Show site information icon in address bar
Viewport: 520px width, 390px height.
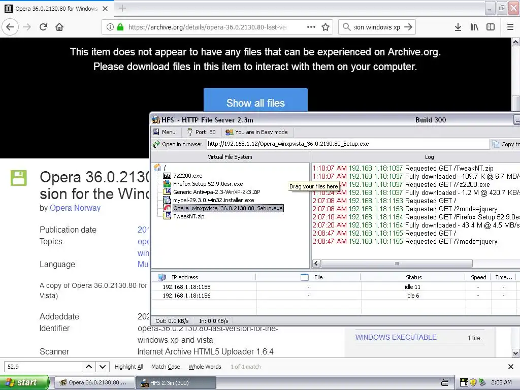(110, 27)
